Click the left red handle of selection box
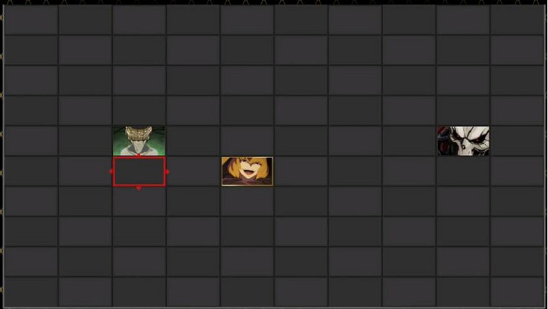This screenshot has width=548, height=309. [111, 171]
